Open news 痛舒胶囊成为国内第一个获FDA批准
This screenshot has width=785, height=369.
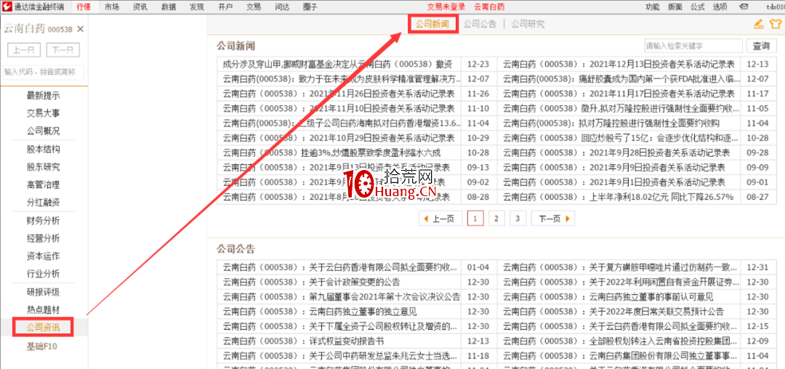[621, 79]
